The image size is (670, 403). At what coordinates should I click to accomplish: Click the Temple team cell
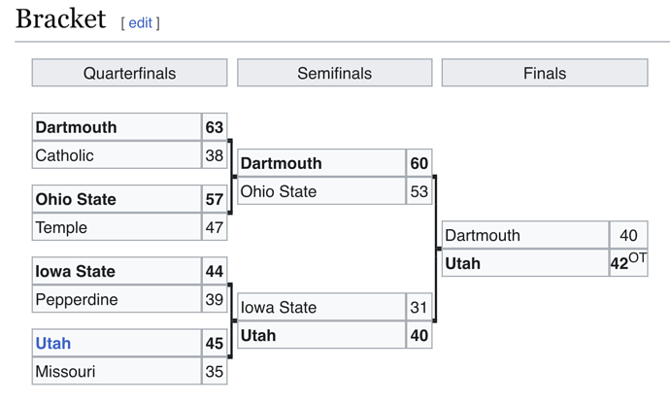coord(117,227)
